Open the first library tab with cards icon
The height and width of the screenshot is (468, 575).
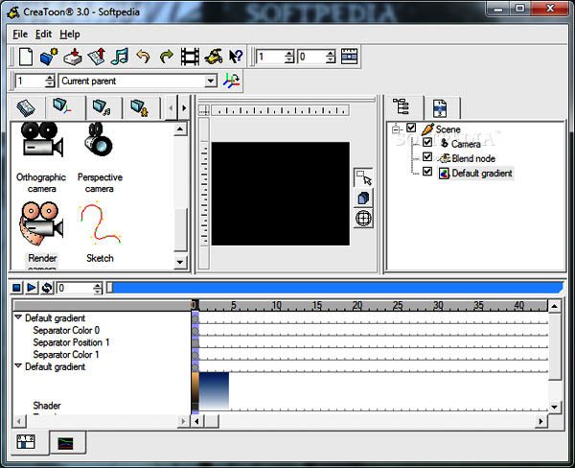click(26, 107)
